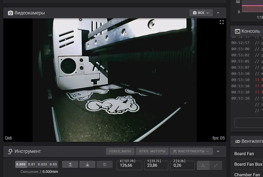The height and width of the screenshot is (177, 263).
Task: Click the ОТКЛ. МОТОРЫ button
Action: click(152, 151)
